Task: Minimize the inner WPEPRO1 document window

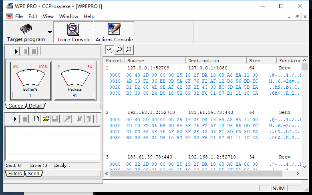Action: [289, 16]
